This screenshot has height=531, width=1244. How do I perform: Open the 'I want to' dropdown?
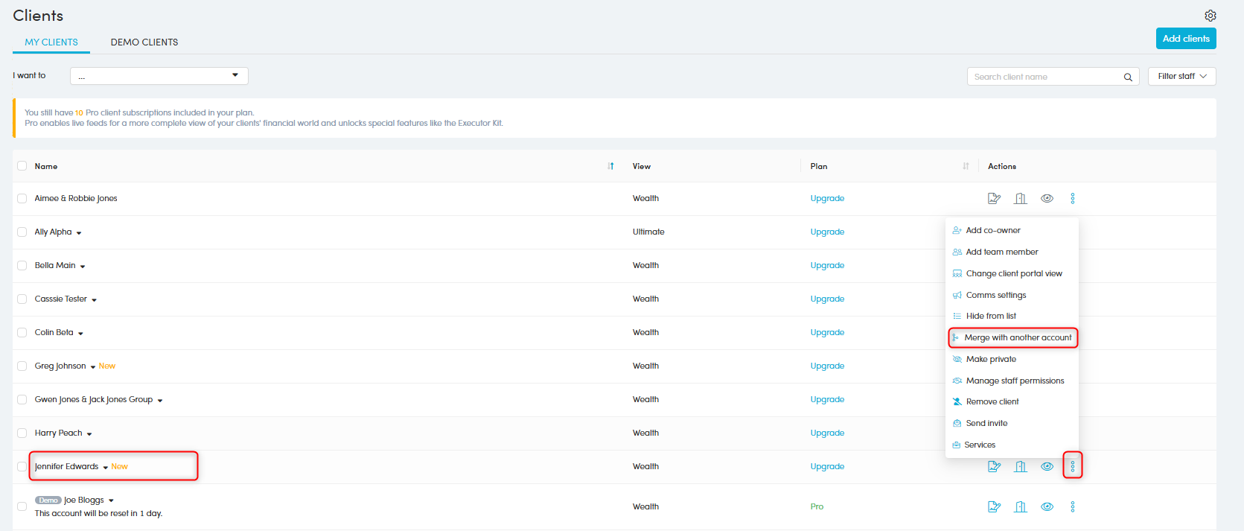click(159, 76)
